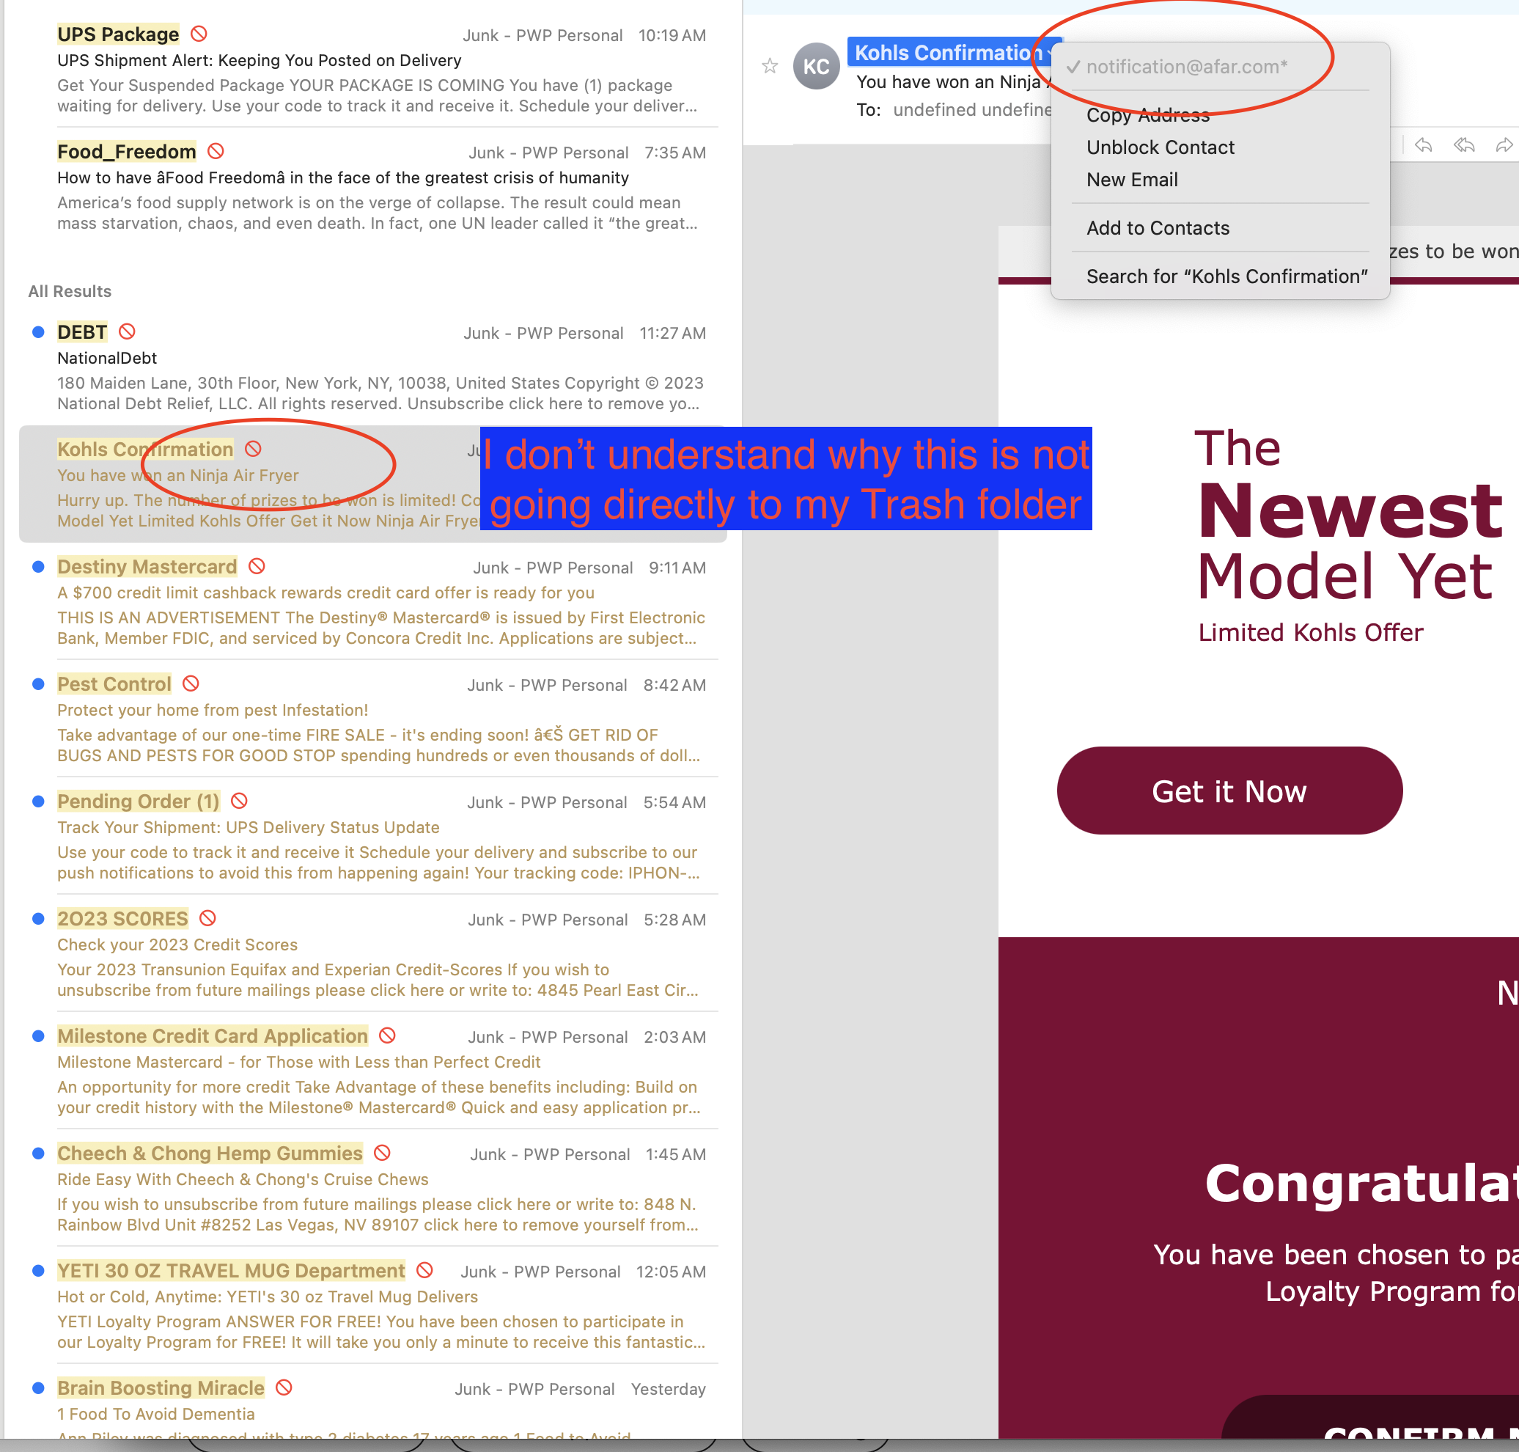Click 'Get it Now' button in email preview

[x=1229, y=790]
